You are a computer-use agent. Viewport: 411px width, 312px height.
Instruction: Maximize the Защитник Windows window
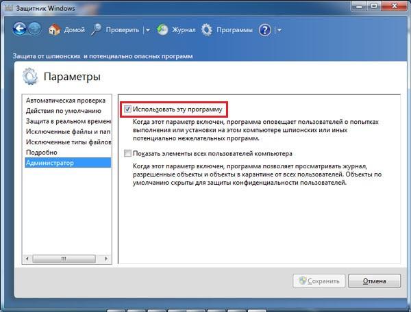[374, 6]
